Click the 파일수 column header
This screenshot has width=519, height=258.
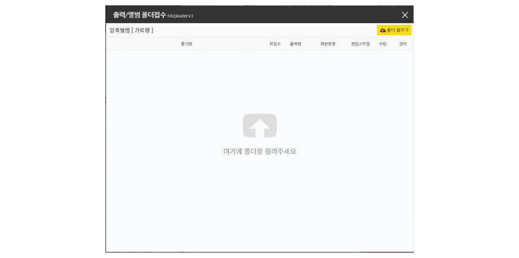[275, 44]
